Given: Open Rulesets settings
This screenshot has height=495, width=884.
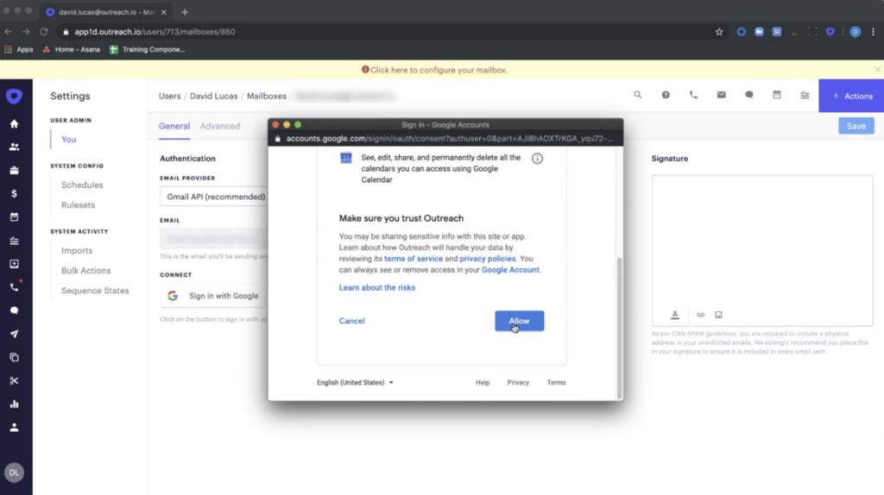Looking at the screenshot, I should [79, 205].
